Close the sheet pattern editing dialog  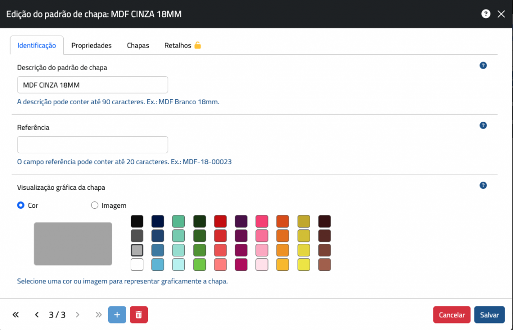pos(501,14)
